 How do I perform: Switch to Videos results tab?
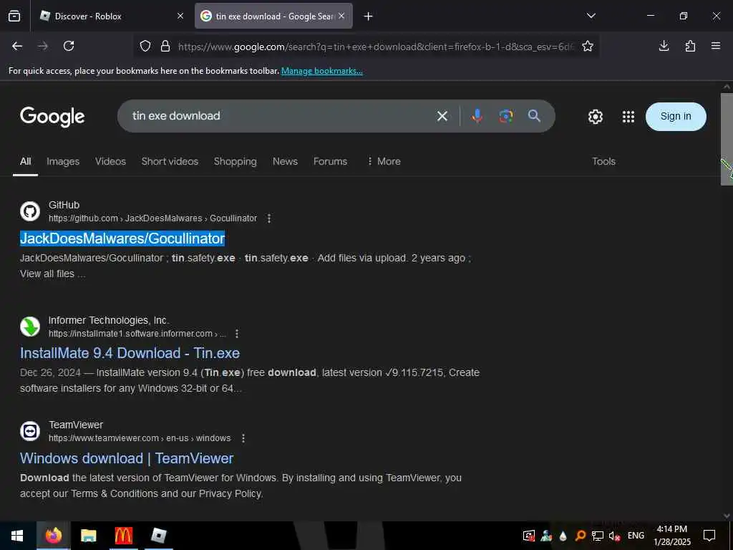tap(110, 161)
